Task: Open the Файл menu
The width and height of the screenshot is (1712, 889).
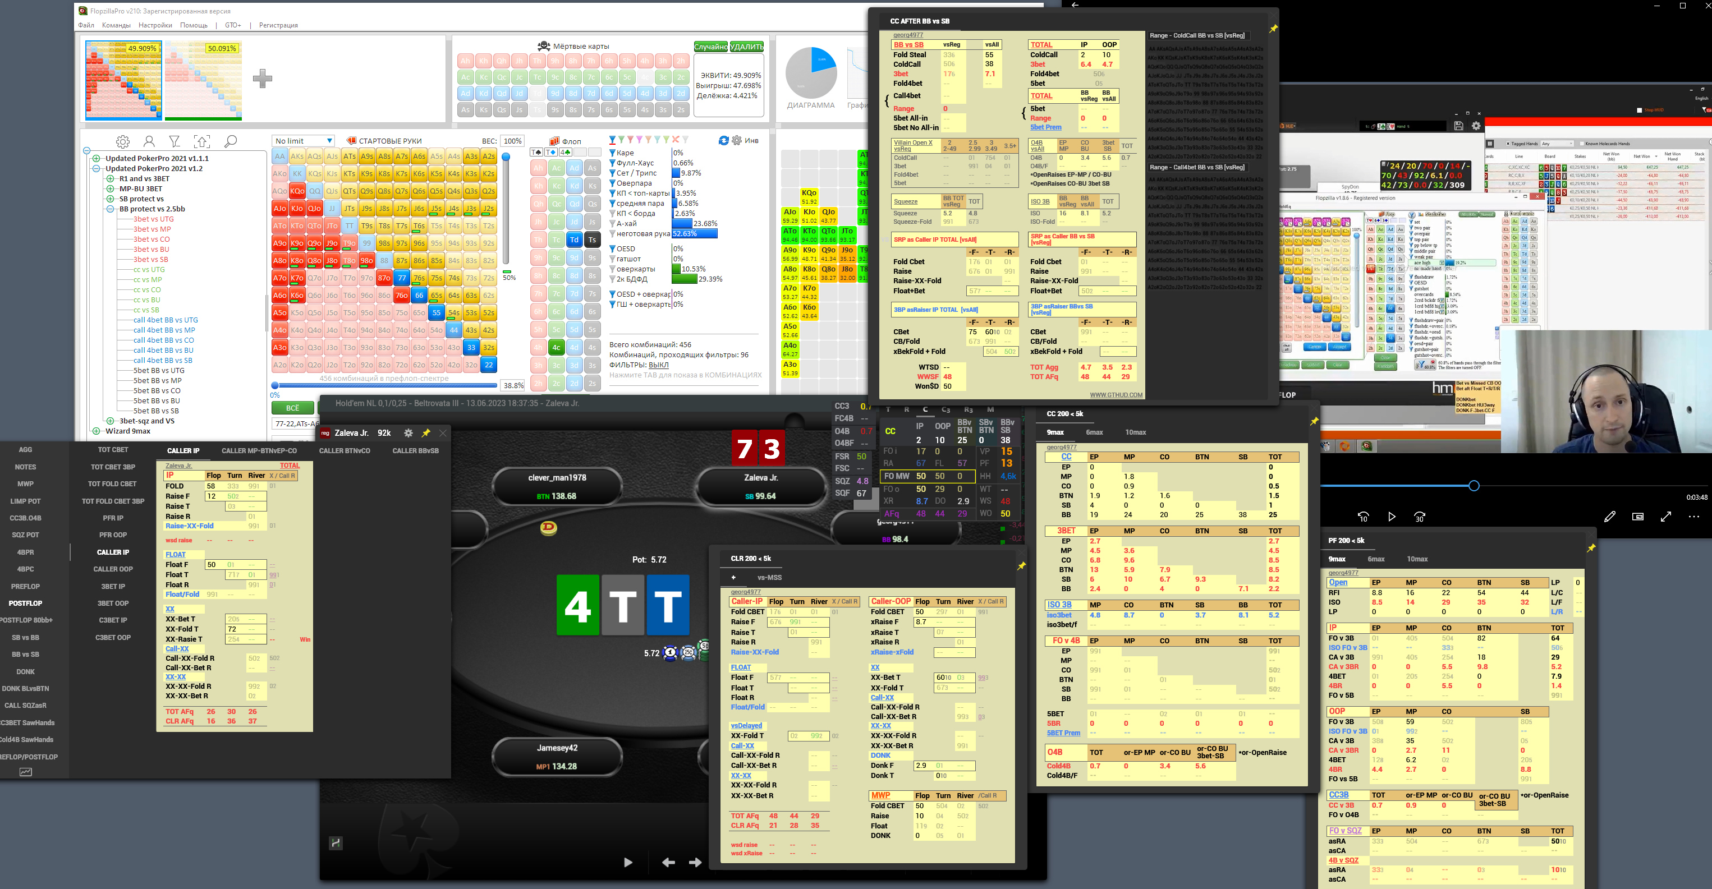Action: [86, 25]
